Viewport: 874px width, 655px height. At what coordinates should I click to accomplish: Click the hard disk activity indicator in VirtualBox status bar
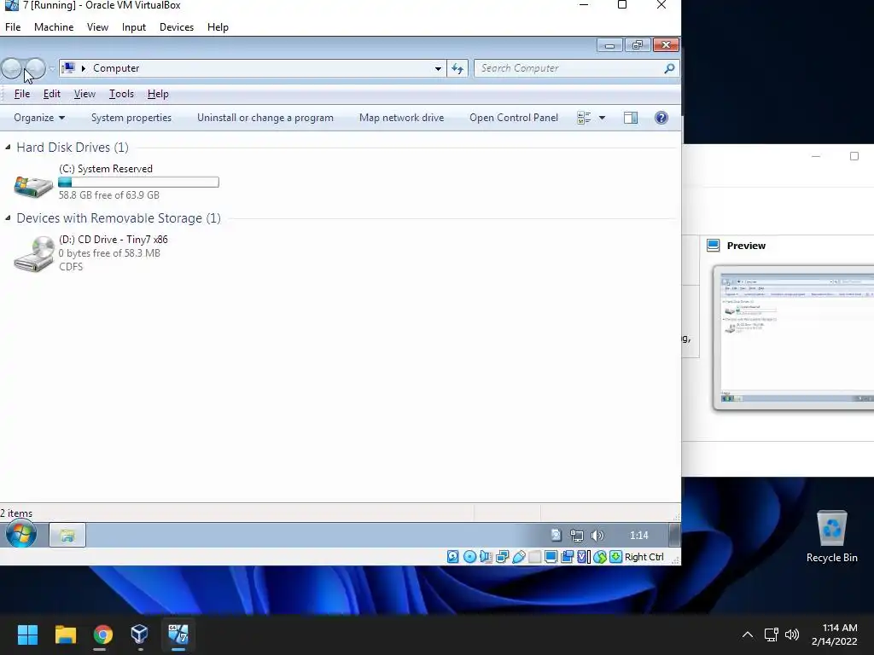(452, 556)
